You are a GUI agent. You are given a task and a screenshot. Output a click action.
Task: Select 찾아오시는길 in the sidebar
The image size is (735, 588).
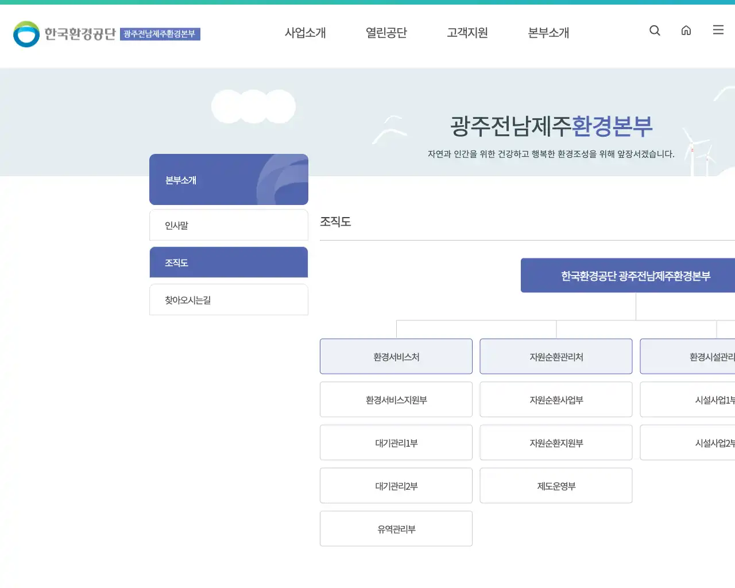coord(229,299)
